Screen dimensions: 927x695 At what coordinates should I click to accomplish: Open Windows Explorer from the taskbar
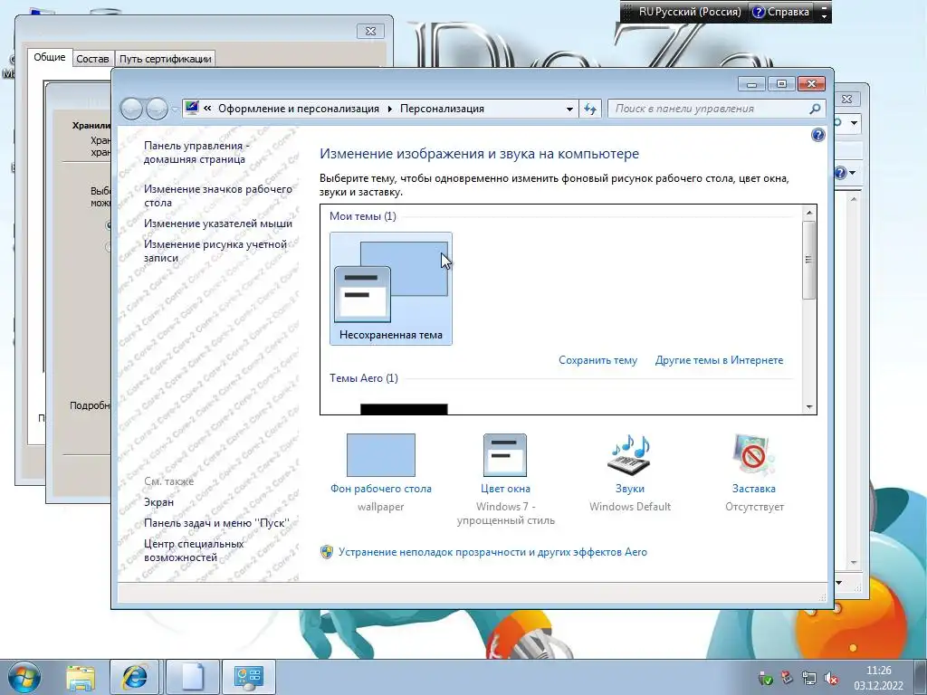[x=81, y=678]
